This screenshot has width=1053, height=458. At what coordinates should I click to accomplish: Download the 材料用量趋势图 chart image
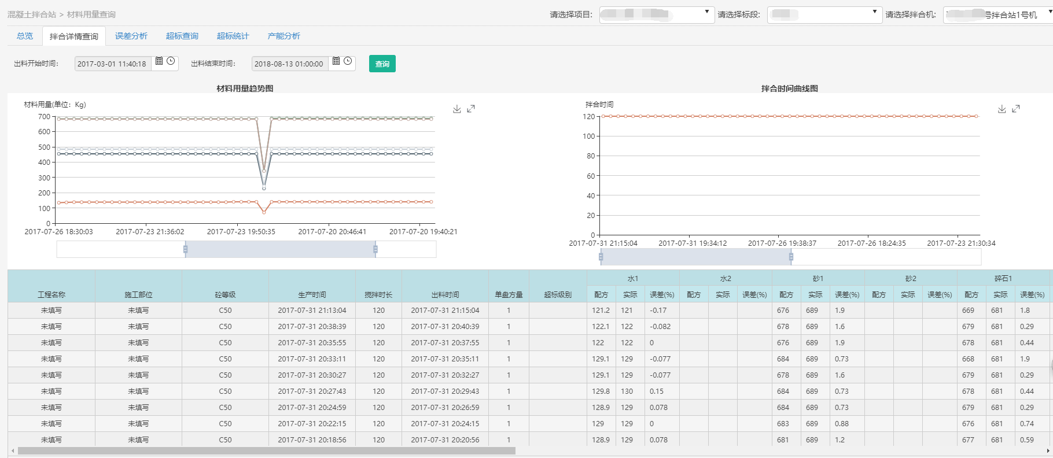(x=457, y=109)
